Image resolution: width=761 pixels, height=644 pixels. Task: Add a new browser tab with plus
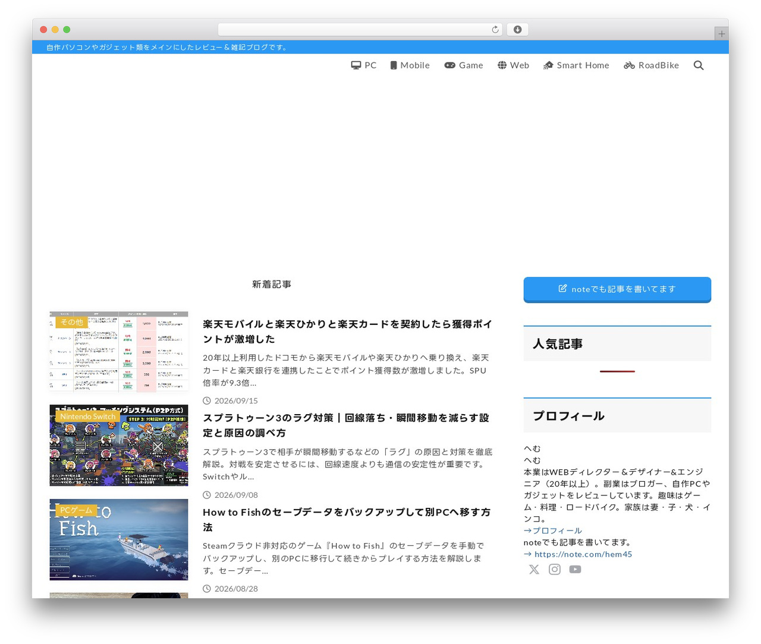pos(721,34)
